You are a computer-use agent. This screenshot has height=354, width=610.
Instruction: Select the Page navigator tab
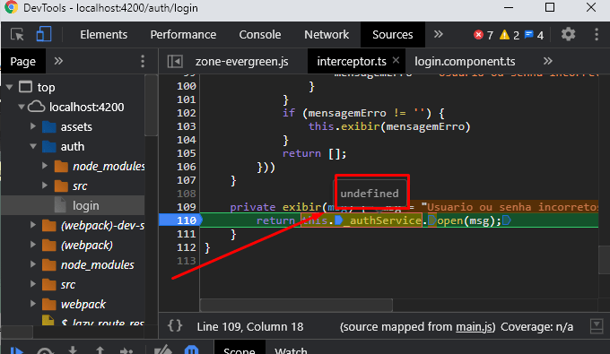(23, 61)
